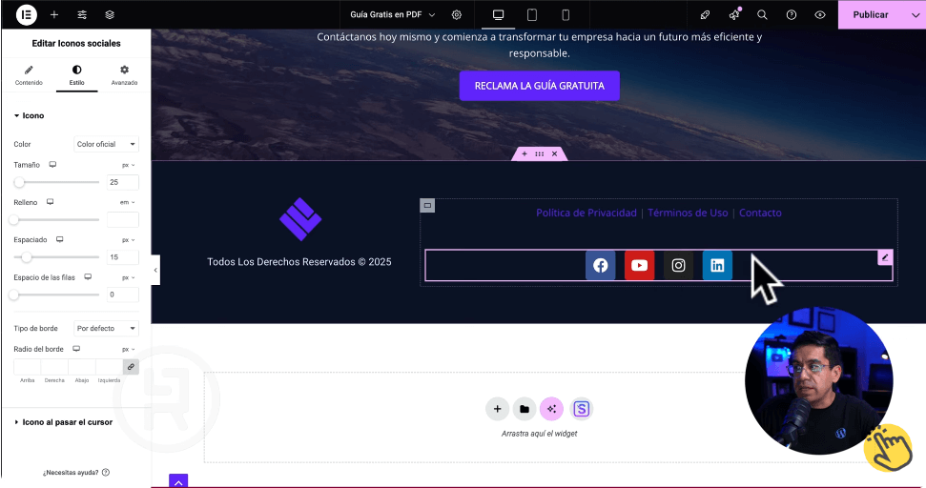Open site settings sliders icon
926x488 pixels.
click(x=82, y=14)
